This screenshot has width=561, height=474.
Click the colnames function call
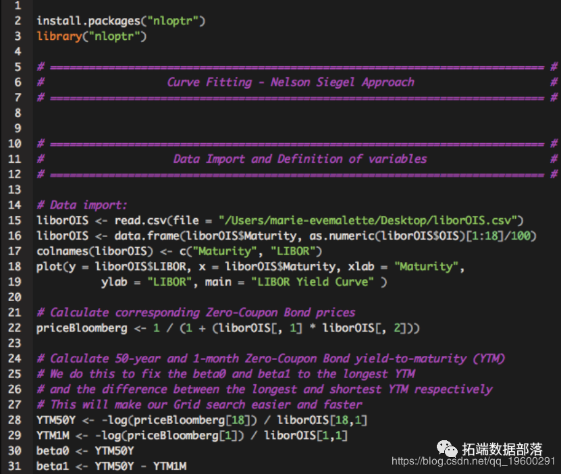tap(63, 251)
